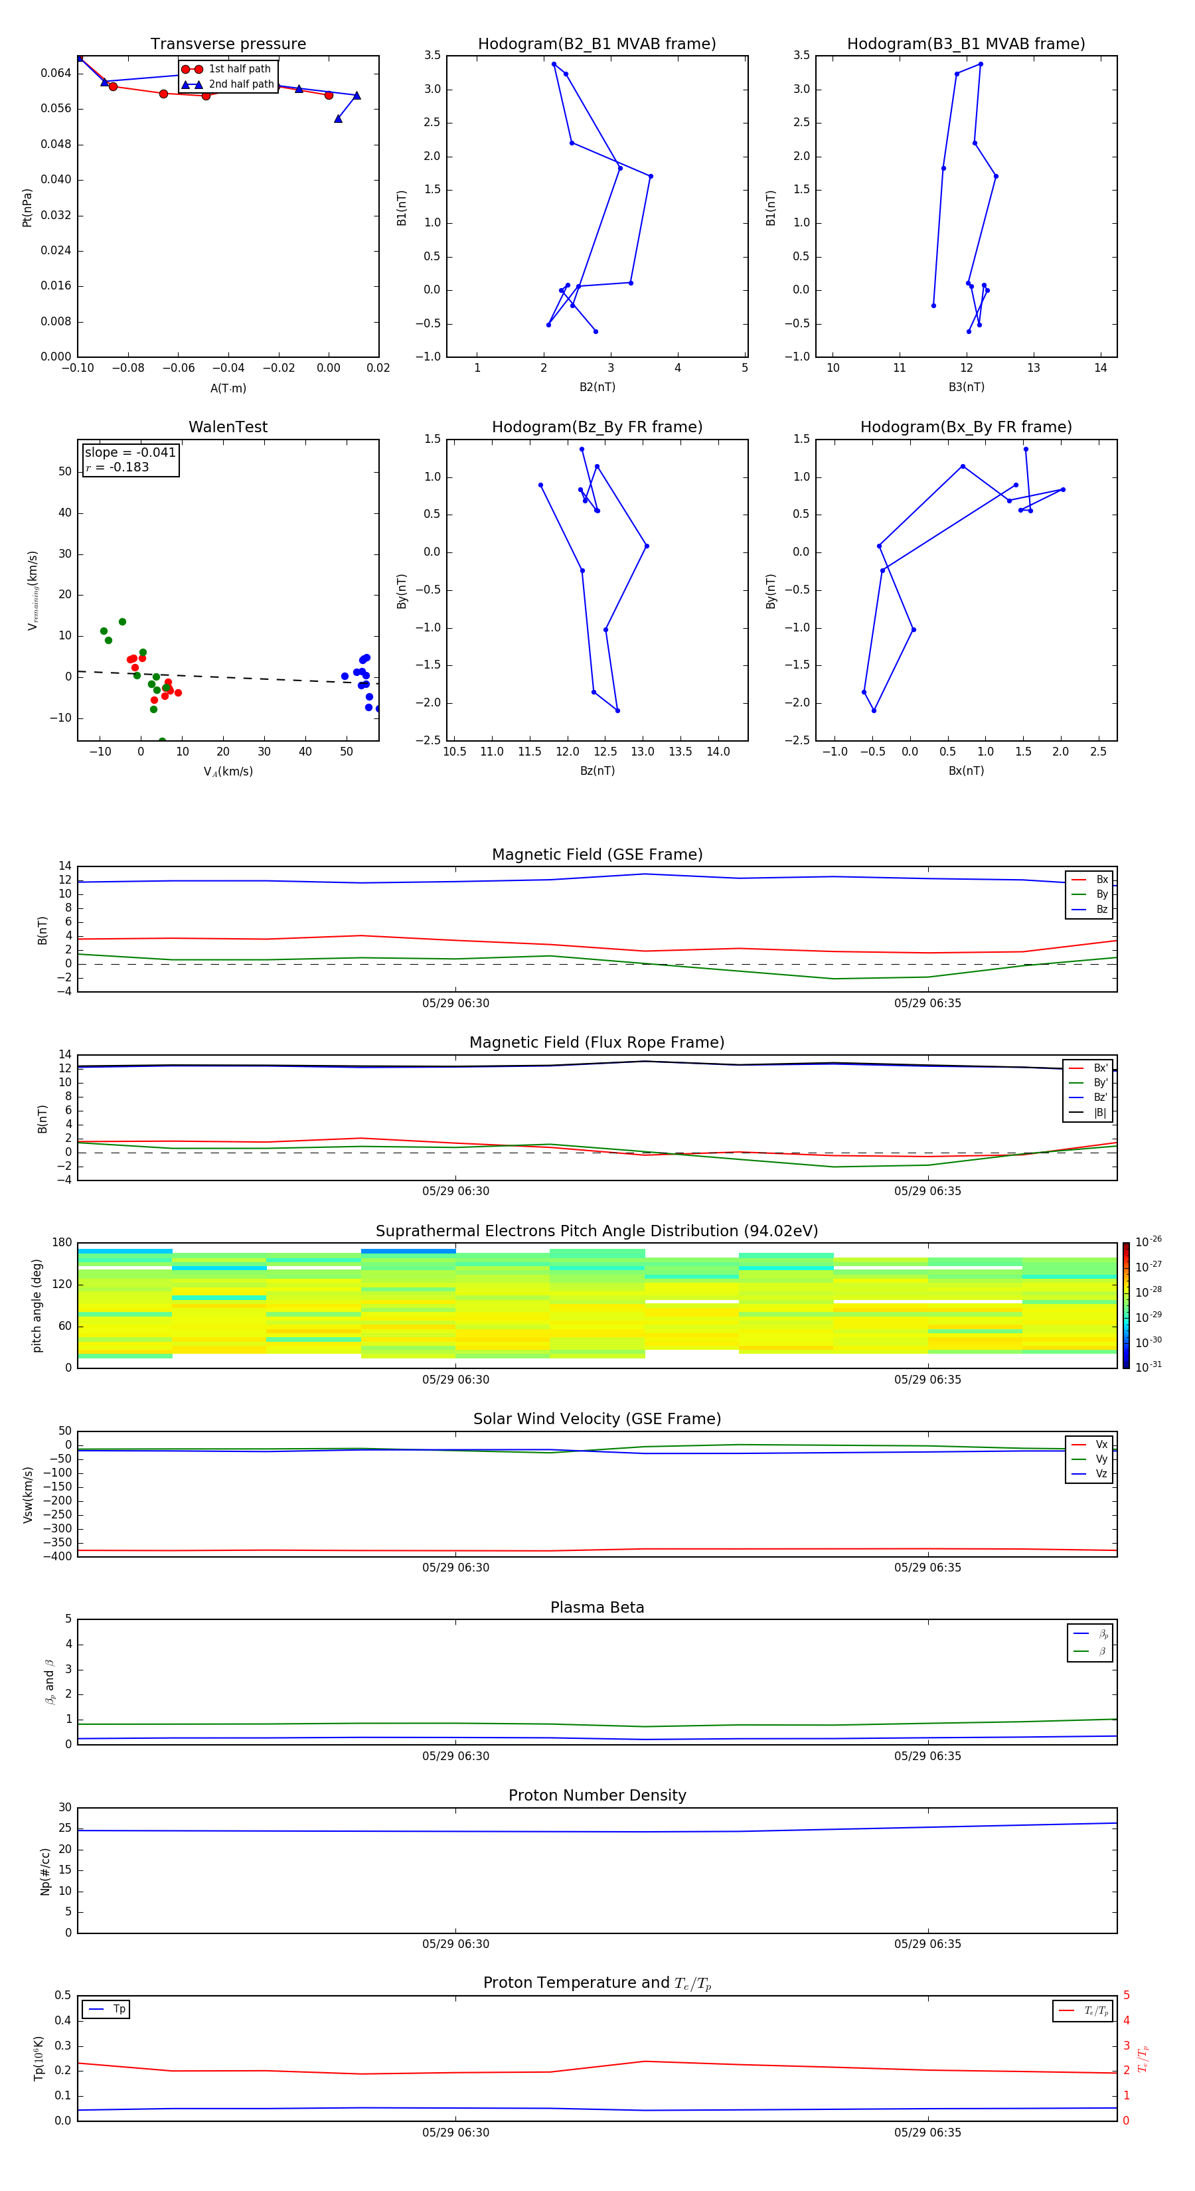Click 'Np(#/cc)' axis label
The width and height of the screenshot is (1195, 2191).
point(45,1870)
